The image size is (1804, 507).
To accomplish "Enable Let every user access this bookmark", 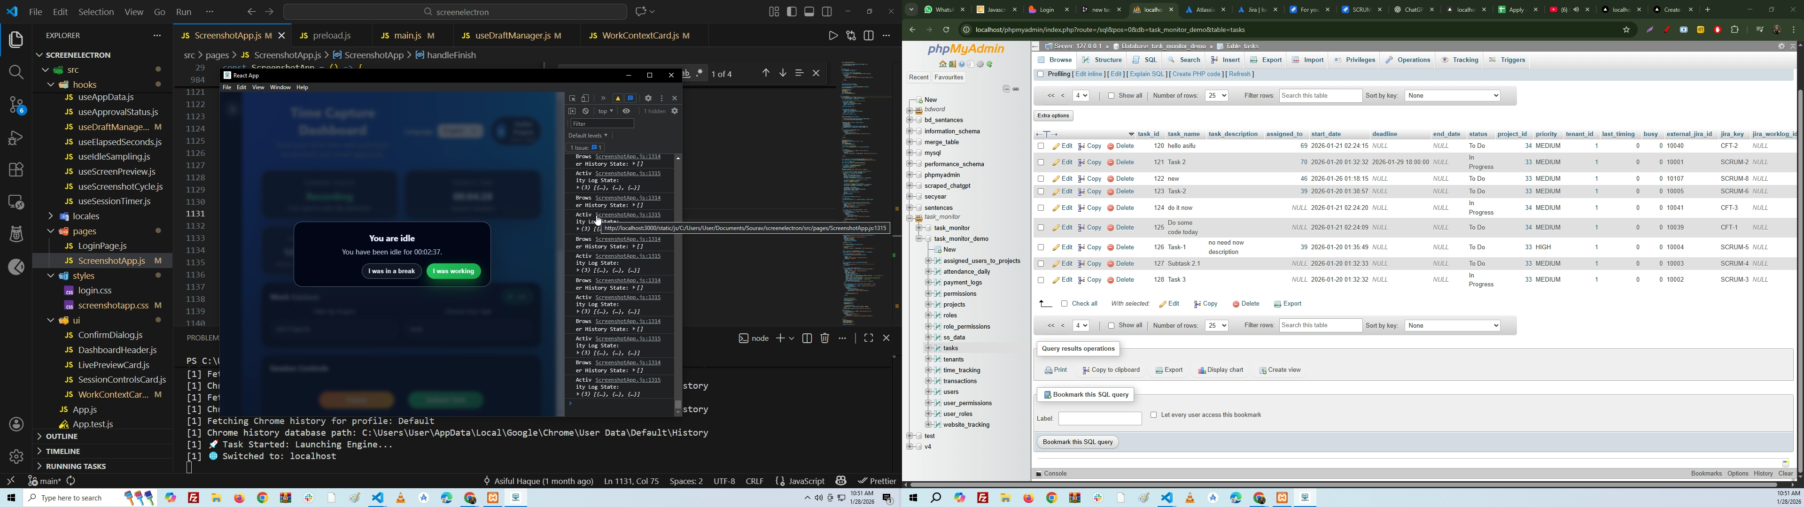I will [1153, 415].
